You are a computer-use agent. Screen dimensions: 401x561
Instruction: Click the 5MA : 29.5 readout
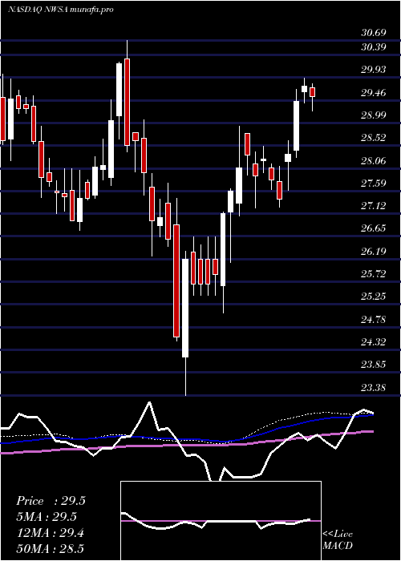point(47,517)
